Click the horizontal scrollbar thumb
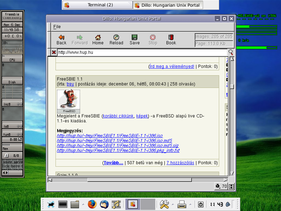Image resolution: width=281 pixels, height=211 pixels. click(x=139, y=180)
